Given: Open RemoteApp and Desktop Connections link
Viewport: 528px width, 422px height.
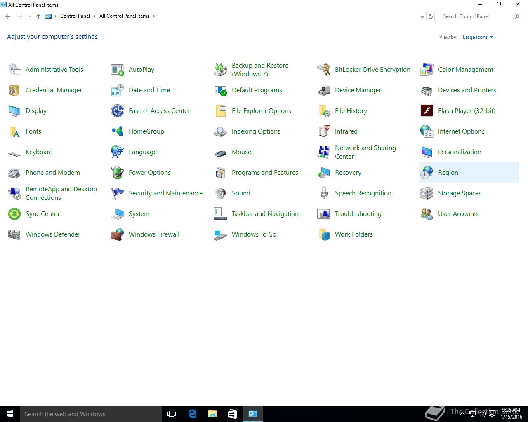Looking at the screenshot, I should point(61,193).
